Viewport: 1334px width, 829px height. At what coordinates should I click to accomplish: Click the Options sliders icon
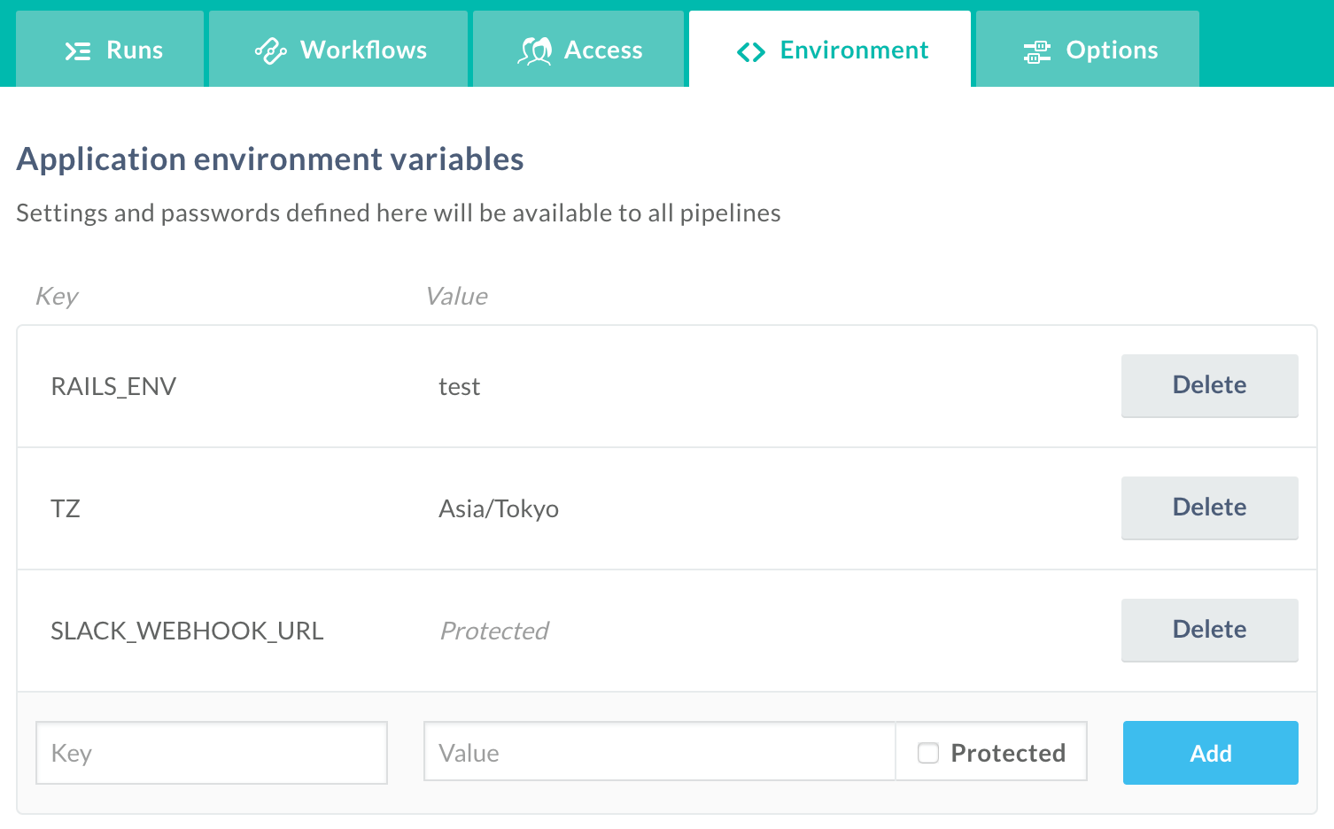coord(1036,51)
